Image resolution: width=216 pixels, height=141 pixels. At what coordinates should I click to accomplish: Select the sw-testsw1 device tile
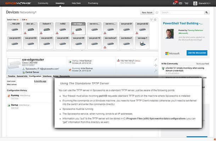(126, 43)
